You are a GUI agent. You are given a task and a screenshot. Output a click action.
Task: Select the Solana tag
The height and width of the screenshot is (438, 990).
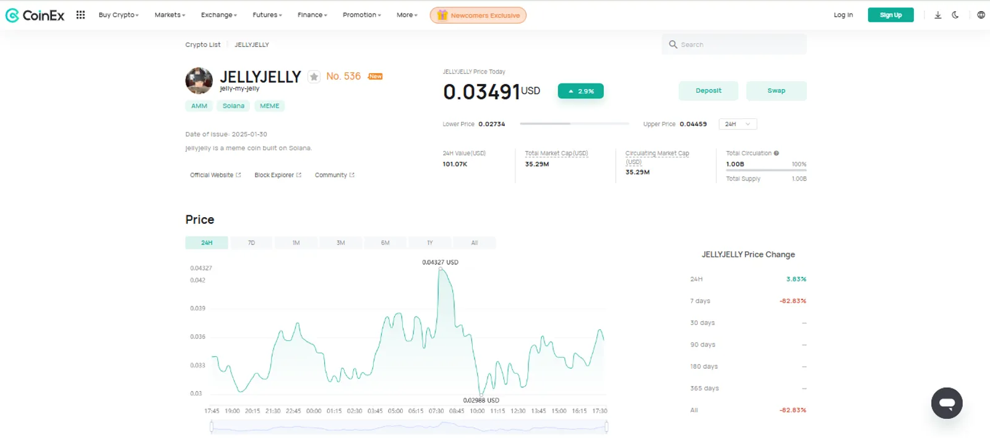[x=233, y=106]
